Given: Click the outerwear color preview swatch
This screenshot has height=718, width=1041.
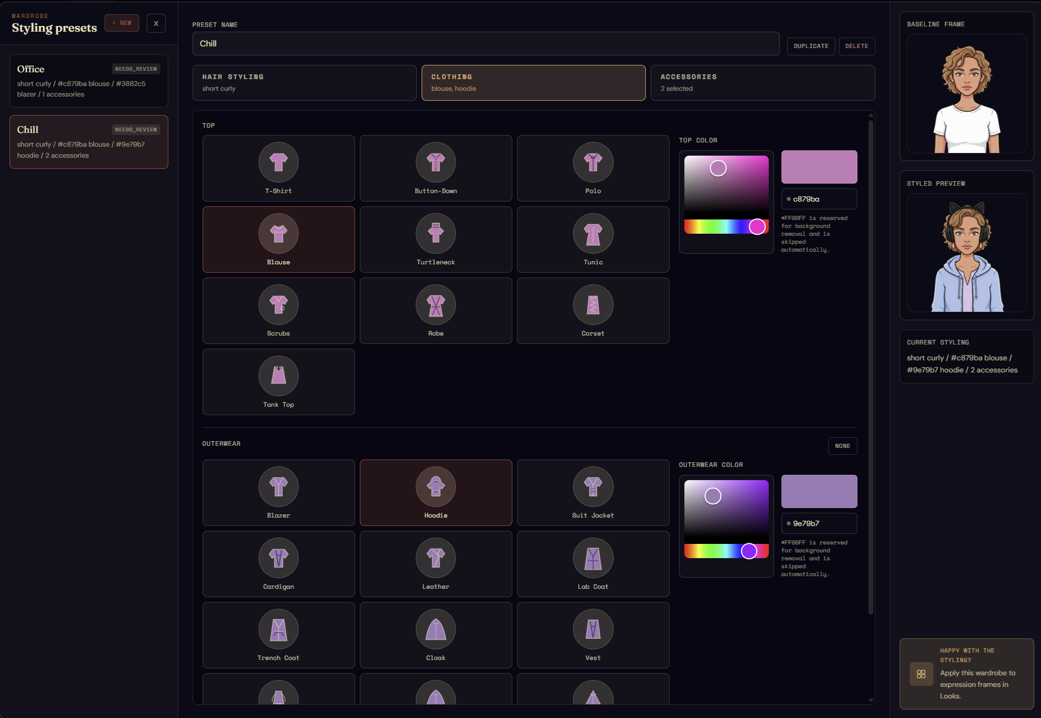Looking at the screenshot, I should [x=819, y=492].
